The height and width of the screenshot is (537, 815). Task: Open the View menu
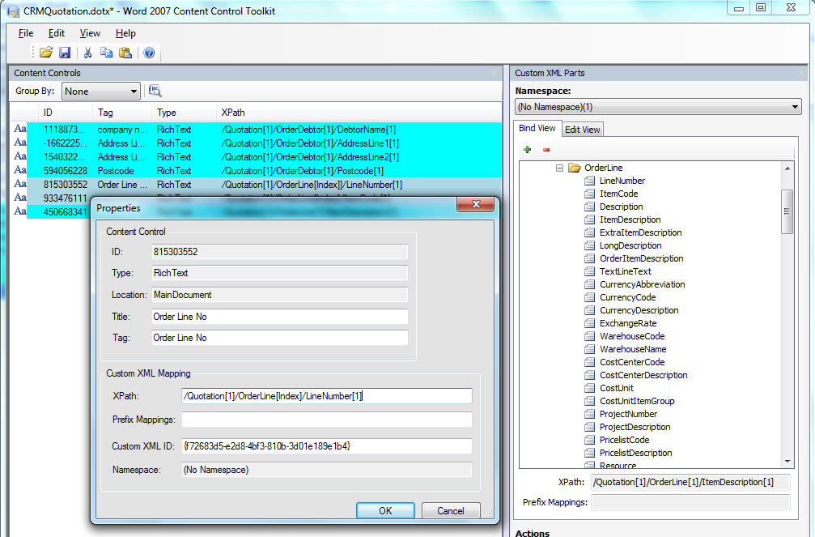click(90, 33)
